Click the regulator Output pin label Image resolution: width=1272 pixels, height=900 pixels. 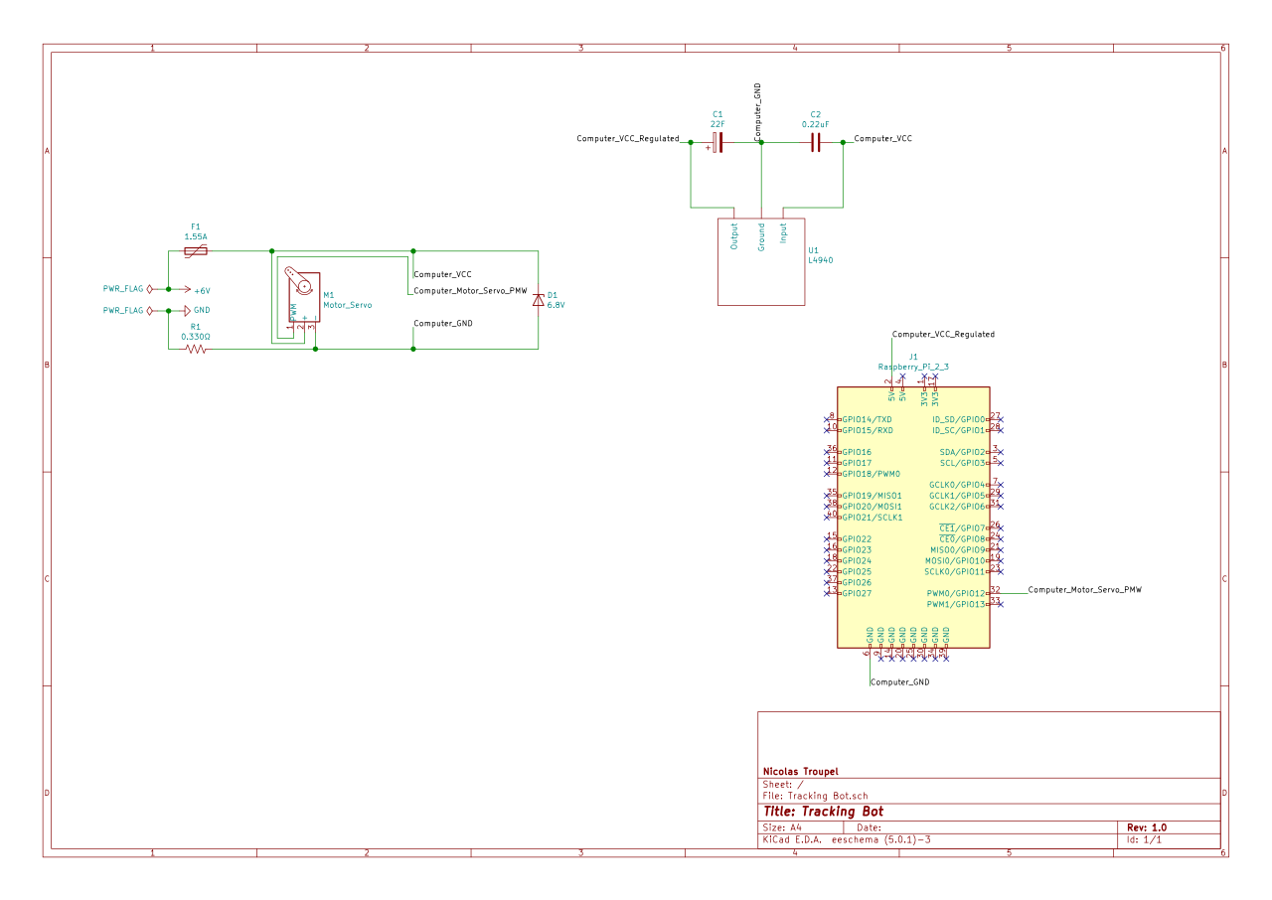[x=734, y=235]
